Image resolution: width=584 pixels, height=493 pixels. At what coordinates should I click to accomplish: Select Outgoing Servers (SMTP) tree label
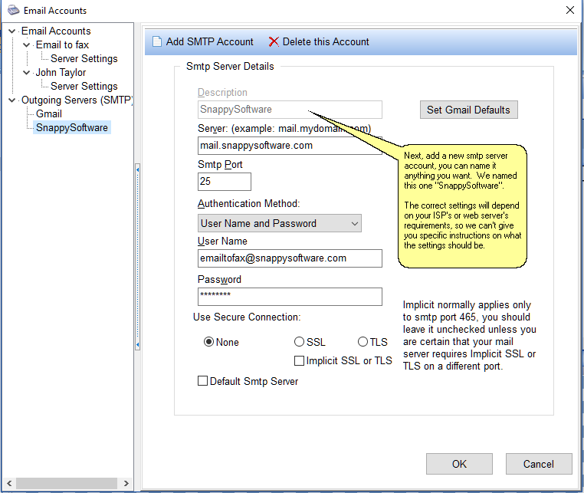click(x=77, y=100)
